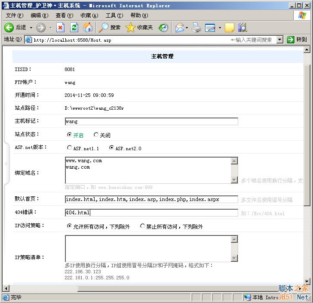The image size is (313, 303).
Task: Open the 文件 (File) menu
Action: click(14, 15)
